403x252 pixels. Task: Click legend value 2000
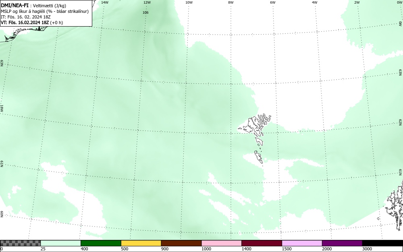click(x=327, y=249)
